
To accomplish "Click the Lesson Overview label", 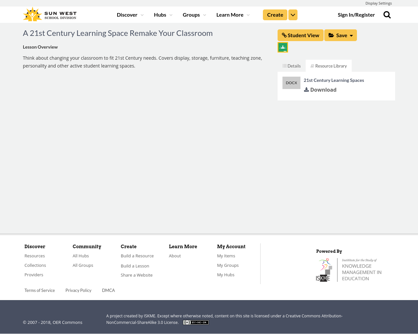I will tap(40, 47).
